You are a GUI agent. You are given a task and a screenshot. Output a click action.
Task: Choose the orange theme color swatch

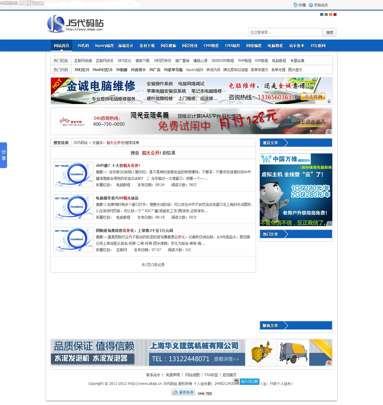click(331, 14)
